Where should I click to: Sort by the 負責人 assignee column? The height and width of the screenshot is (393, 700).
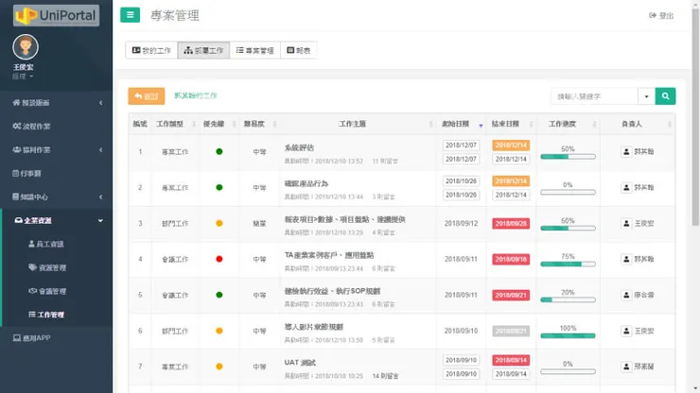point(637,124)
